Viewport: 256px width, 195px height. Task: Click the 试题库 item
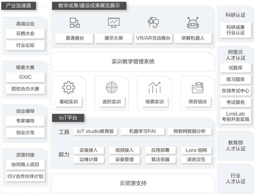(236, 68)
